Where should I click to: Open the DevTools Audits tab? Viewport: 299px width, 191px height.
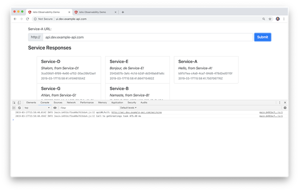[x=144, y=102]
